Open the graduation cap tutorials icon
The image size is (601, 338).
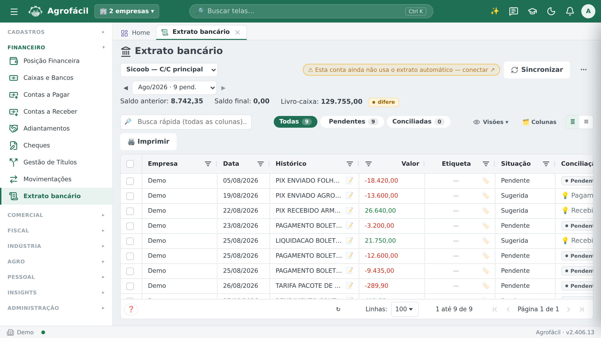[532, 11]
